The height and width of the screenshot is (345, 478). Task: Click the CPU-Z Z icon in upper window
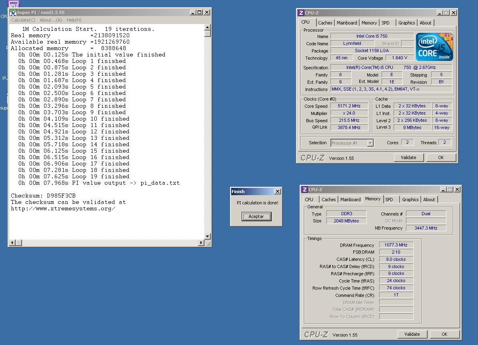301,13
